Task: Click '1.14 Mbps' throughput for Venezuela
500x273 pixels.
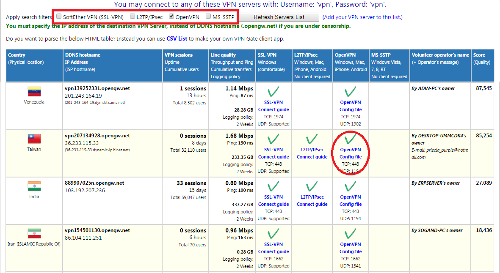Action: 239,88
